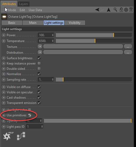The width and height of the screenshot is (136, 147).
Task: Click the Distribution link field
Action: pyautogui.click(x=83, y=52)
